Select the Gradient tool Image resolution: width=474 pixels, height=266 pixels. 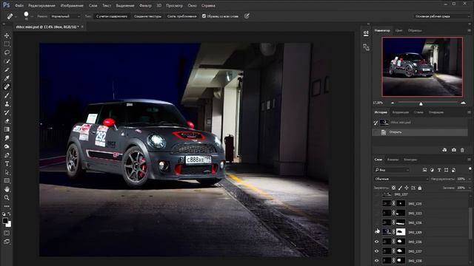(7, 129)
